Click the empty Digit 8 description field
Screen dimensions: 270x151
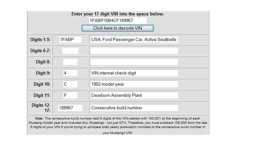[x=134, y=62]
